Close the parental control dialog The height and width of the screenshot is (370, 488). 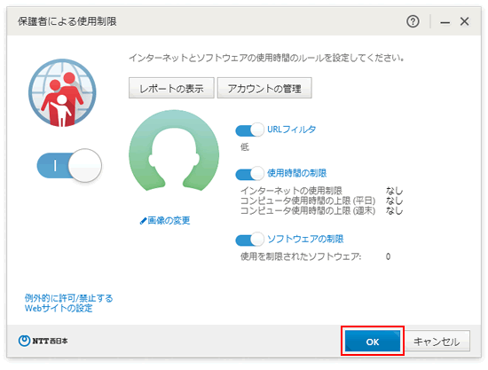pos(465,21)
